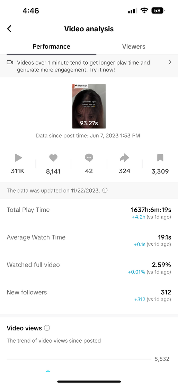Tap the New followers count 312

pos(166,292)
